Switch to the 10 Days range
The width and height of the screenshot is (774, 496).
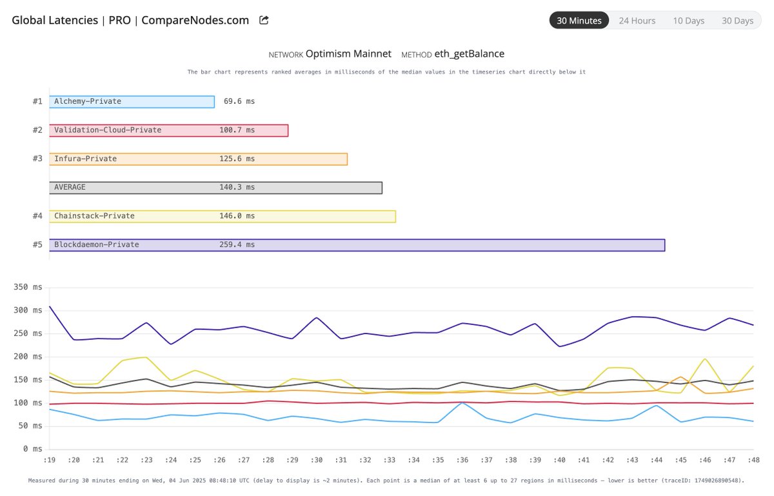pos(688,21)
